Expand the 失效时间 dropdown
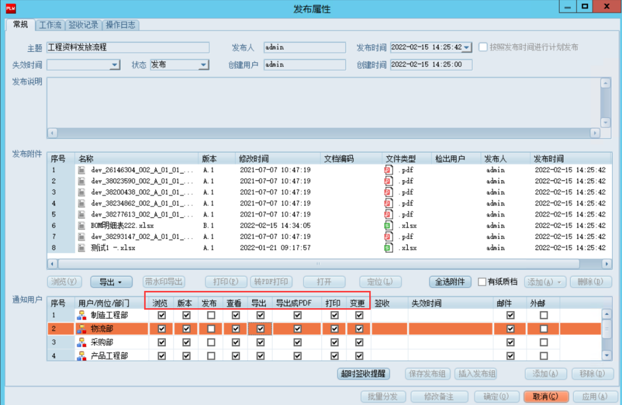The height and width of the screenshot is (405, 622). coord(115,65)
